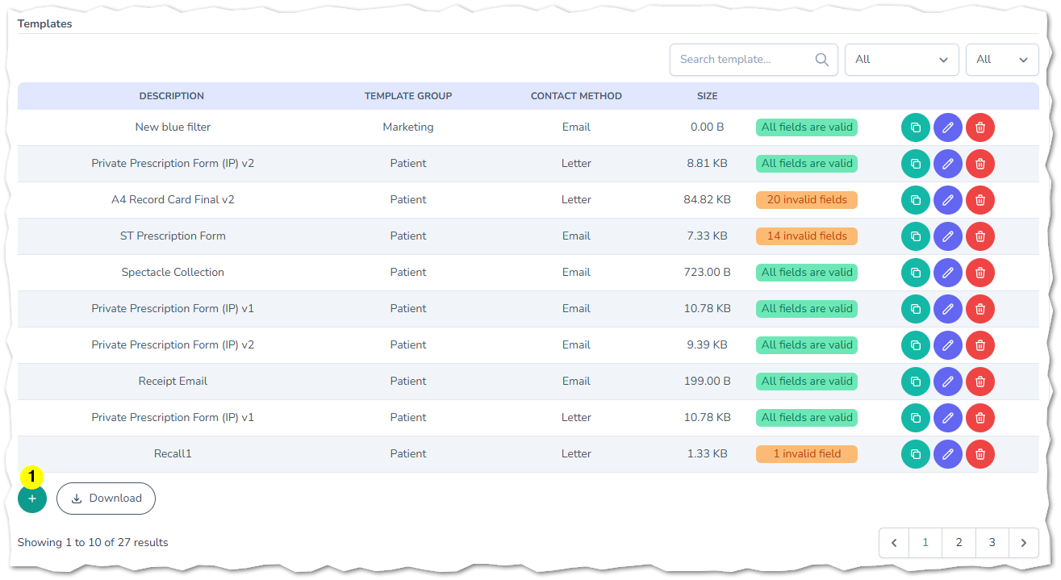Edit the 8.81 KB Private Prescription Form v2
Screen dimensions: 1061x580
[948, 164]
